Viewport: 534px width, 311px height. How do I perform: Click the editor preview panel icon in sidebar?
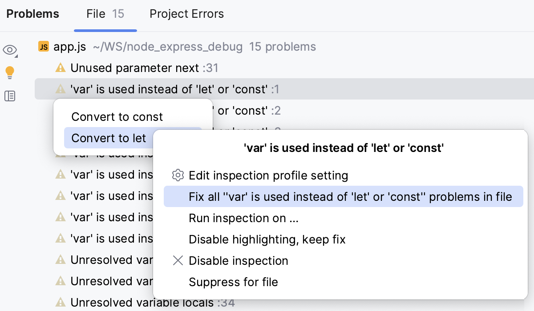coord(10,96)
